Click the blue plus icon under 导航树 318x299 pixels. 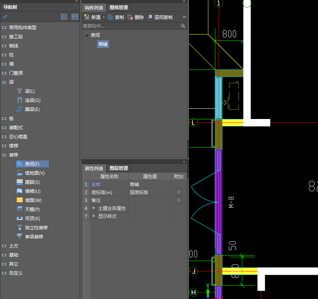click(5, 17)
